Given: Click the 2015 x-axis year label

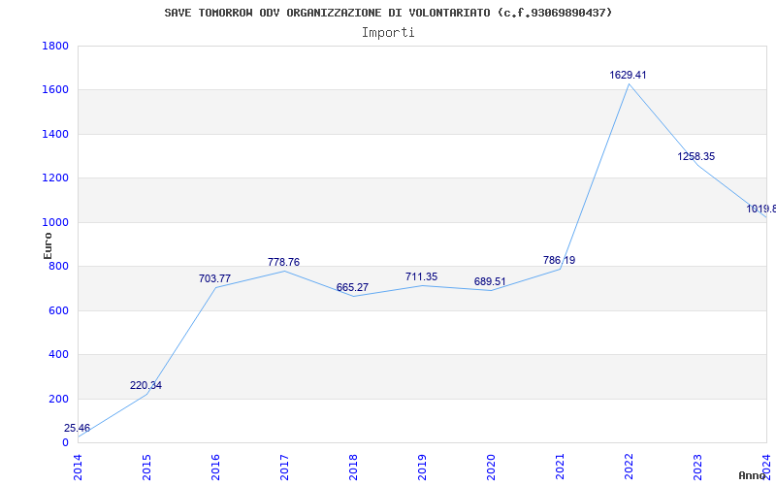Looking at the screenshot, I should [147, 466].
